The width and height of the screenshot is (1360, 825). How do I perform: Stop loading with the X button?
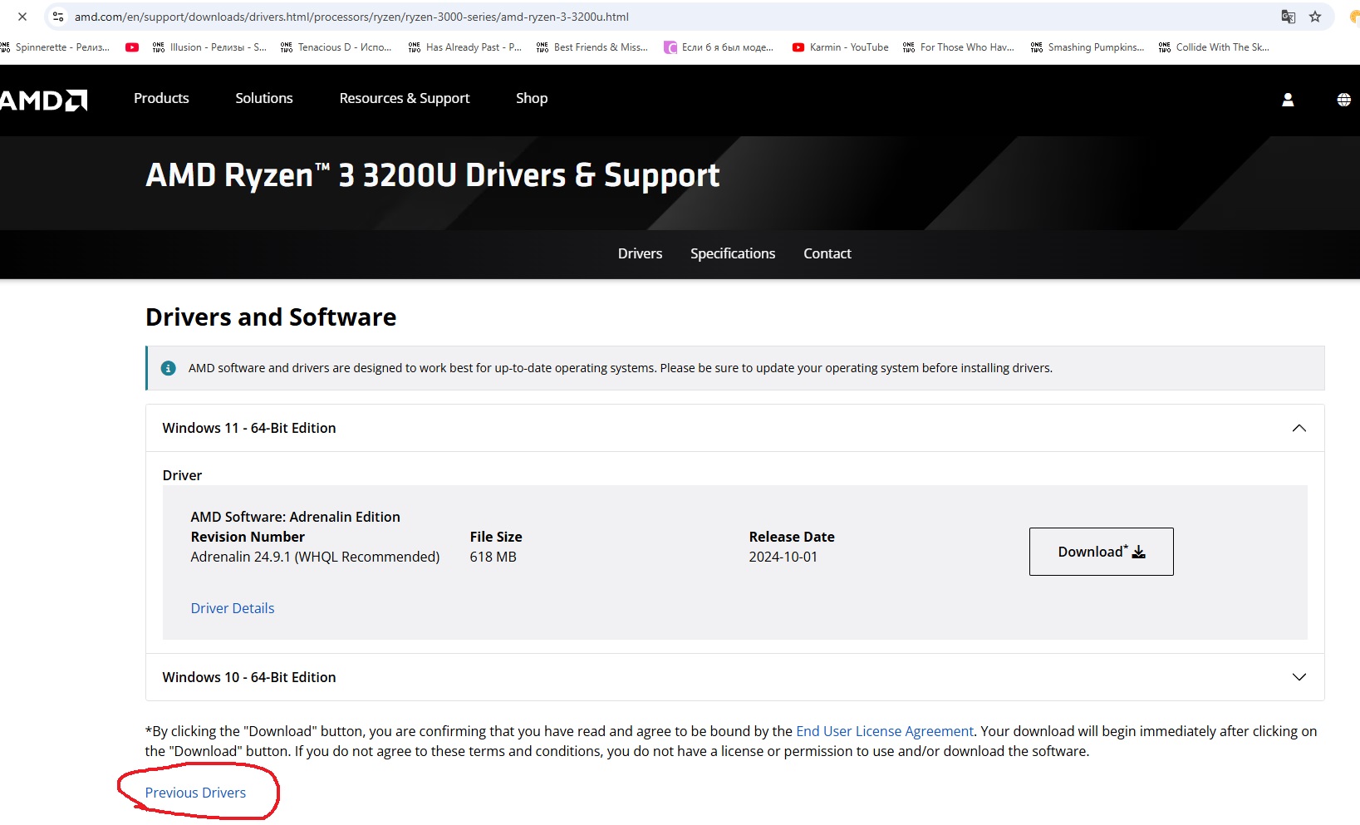coord(22,17)
